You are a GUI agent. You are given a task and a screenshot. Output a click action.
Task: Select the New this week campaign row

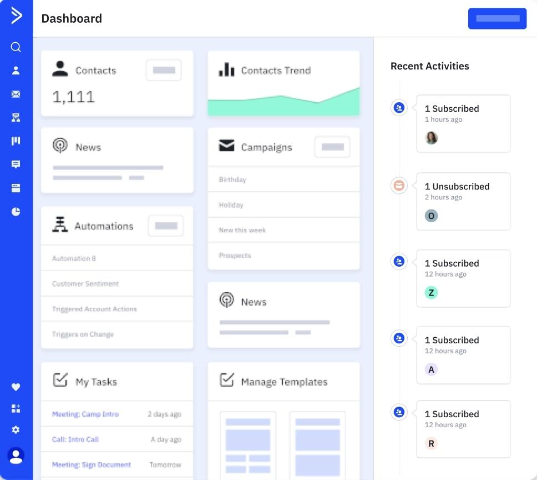(x=283, y=230)
